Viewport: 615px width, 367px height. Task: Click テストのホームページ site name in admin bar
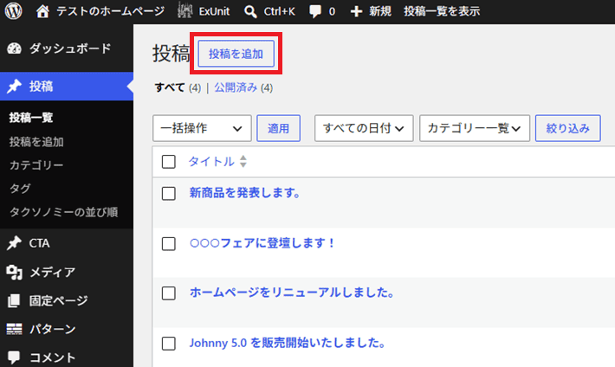[x=111, y=11]
